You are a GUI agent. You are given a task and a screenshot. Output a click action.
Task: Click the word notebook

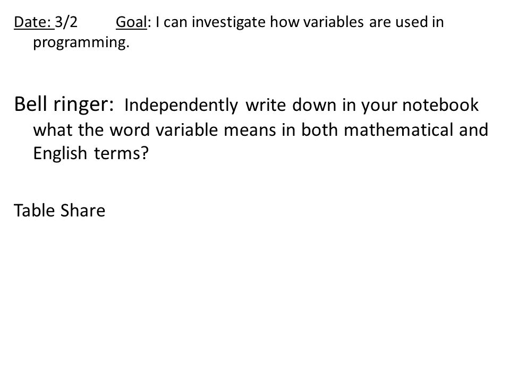440,105
